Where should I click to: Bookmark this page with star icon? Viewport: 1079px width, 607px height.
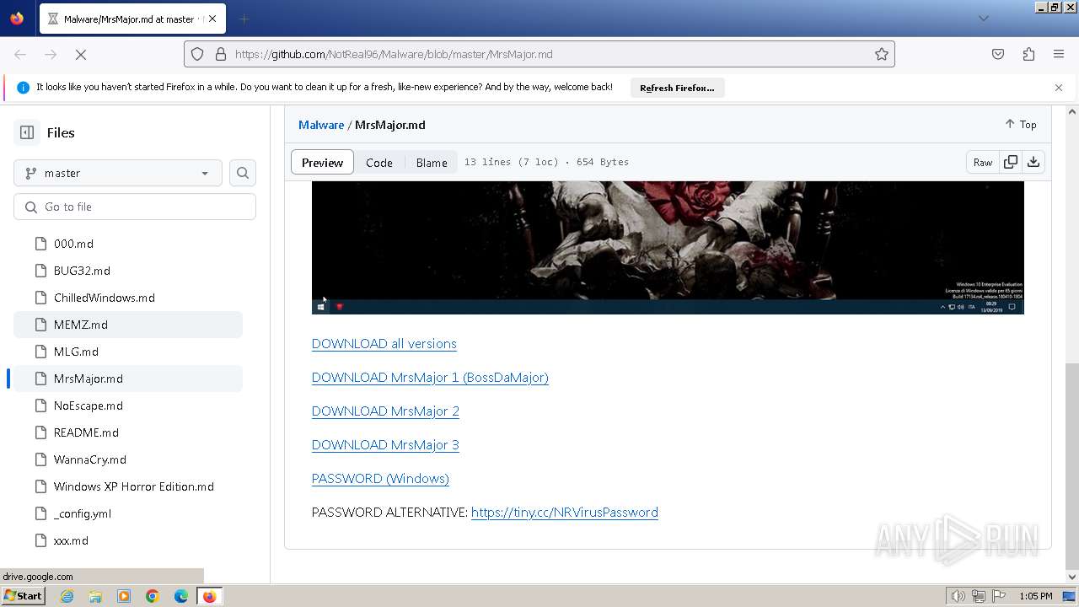(882, 54)
